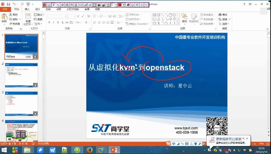Click the 重置 reset button
The height and width of the screenshot is (154, 271).
(x=38, y=19)
